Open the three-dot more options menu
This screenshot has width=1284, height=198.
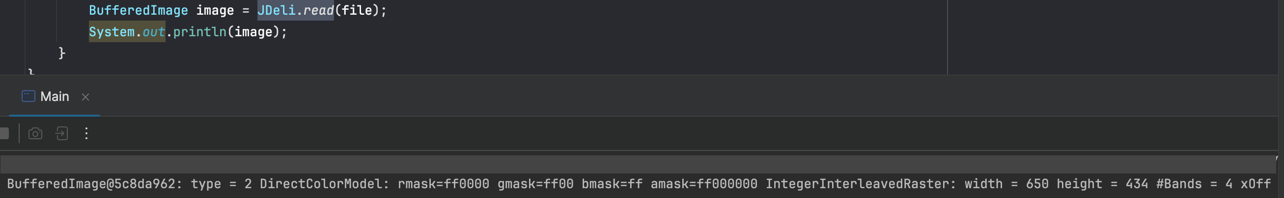tap(86, 133)
